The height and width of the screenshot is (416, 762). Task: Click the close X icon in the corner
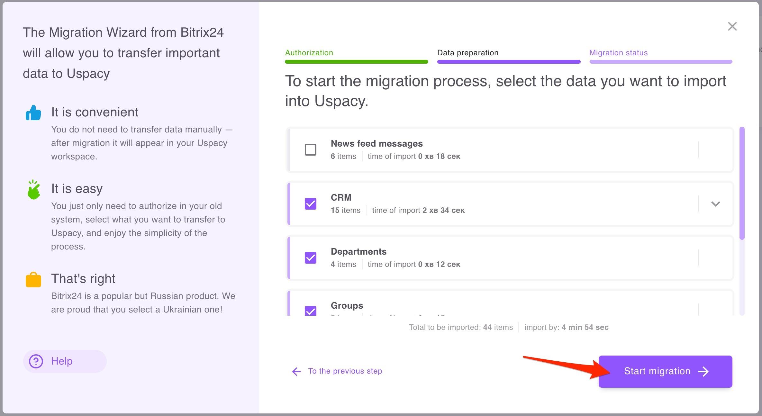(732, 26)
